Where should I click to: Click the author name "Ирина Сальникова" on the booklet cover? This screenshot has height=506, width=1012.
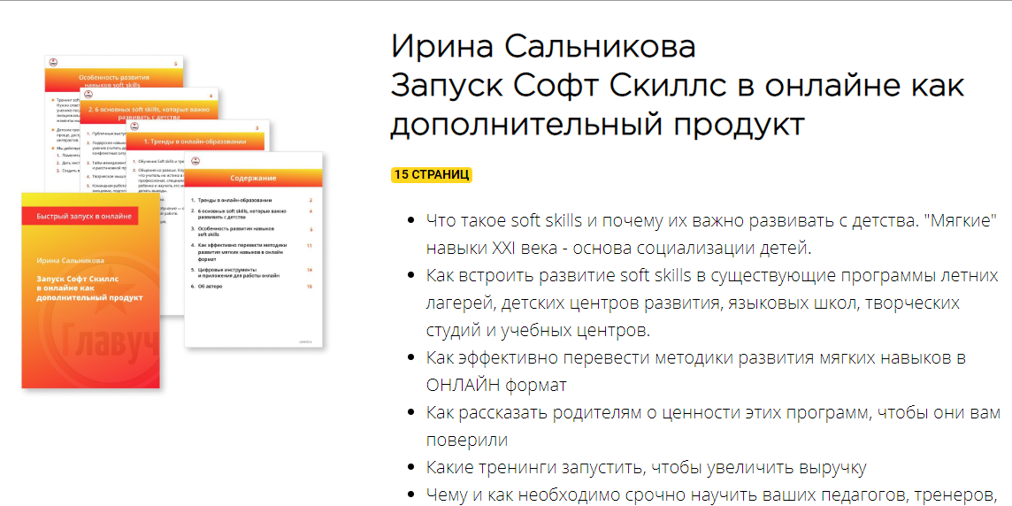pos(70,261)
